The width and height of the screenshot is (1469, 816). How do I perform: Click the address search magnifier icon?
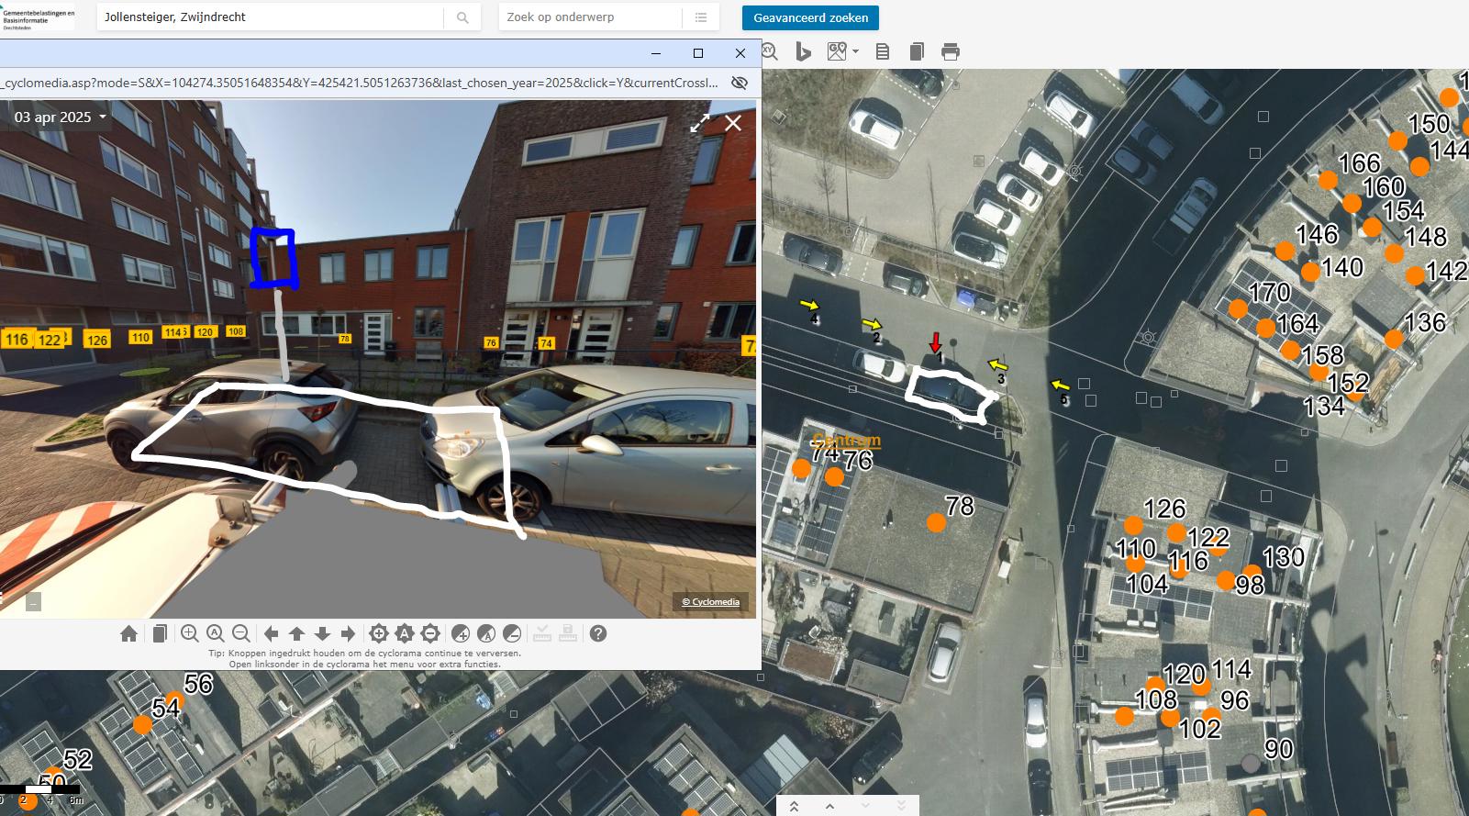[x=462, y=17]
